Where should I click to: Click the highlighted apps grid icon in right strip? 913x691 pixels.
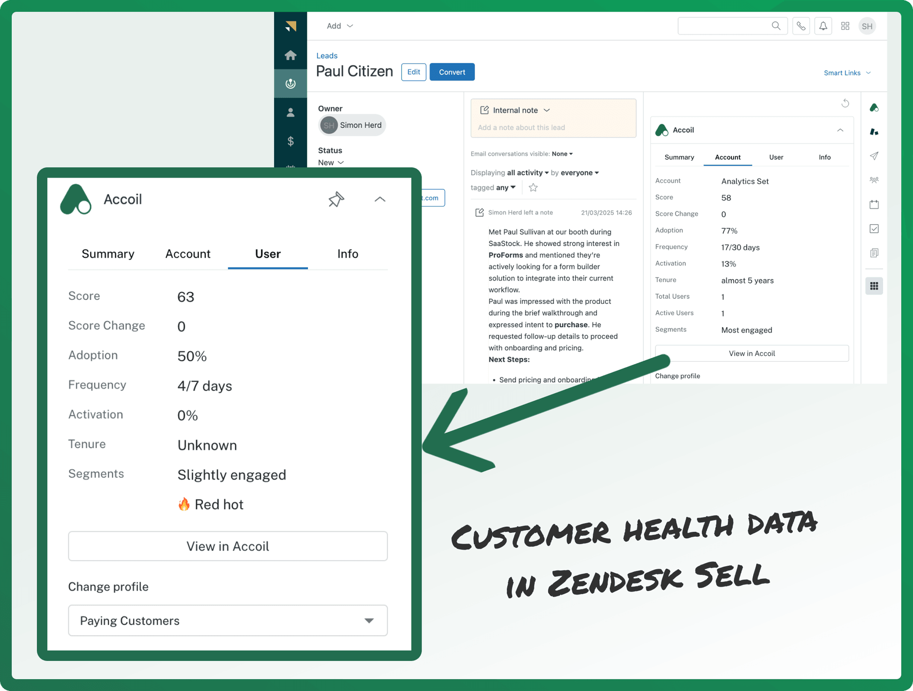[x=874, y=286]
